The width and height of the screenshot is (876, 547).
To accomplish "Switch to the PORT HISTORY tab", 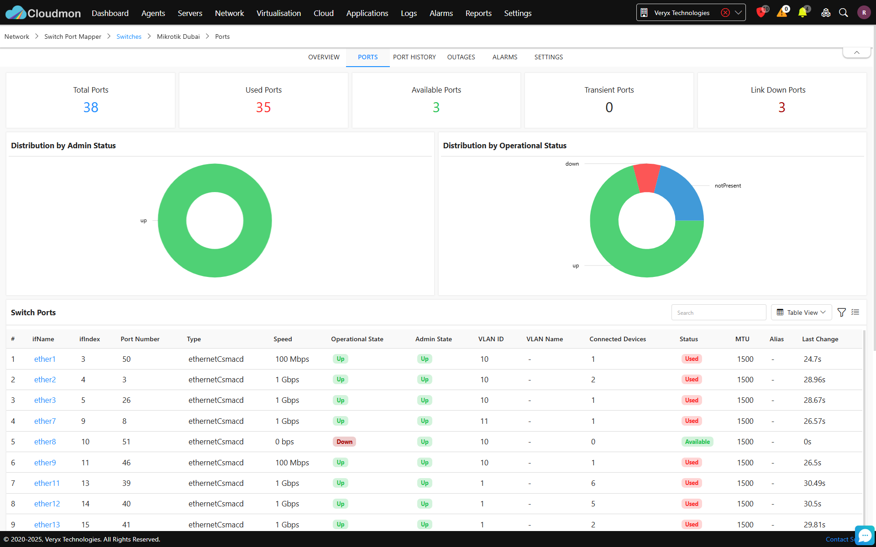I will click(414, 57).
